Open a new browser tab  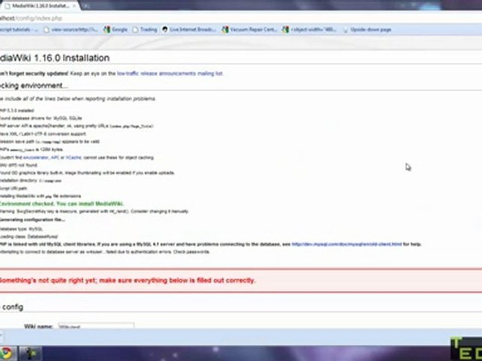coord(86,6)
